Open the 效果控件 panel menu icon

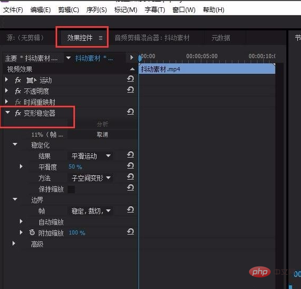click(101, 38)
